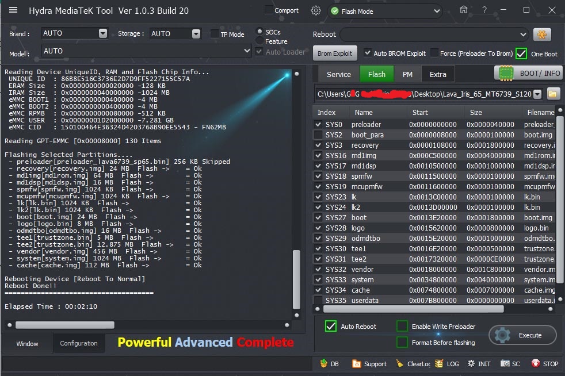This screenshot has width=565, height=376.
Task: Open the LOG viewer
Action: pos(447,364)
